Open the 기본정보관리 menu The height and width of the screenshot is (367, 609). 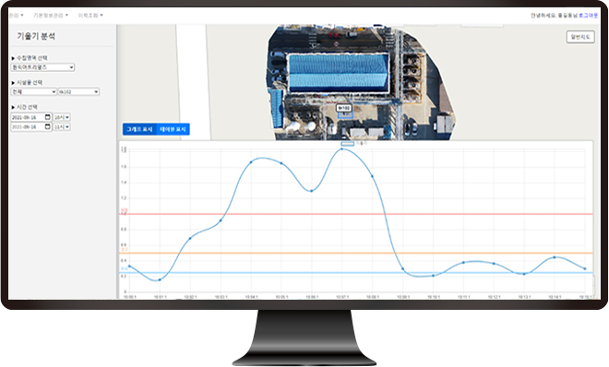point(51,15)
